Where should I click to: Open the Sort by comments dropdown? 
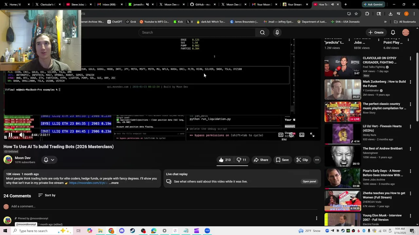click(47, 195)
